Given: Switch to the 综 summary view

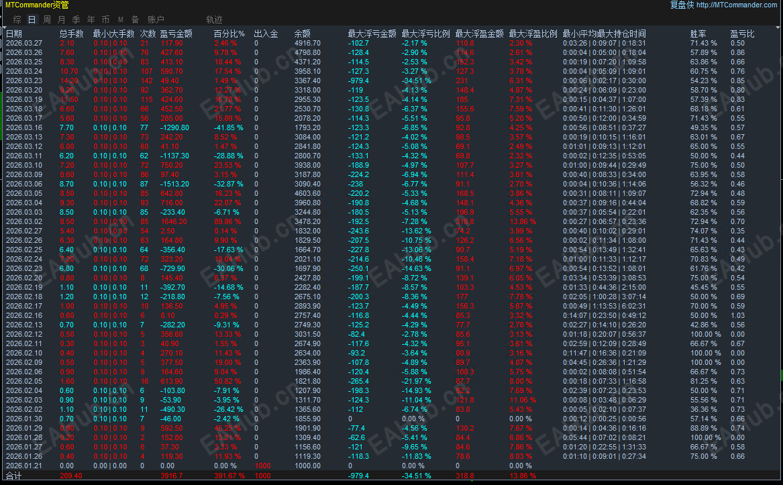Looking at the screenshot, I should pos(16,19).
